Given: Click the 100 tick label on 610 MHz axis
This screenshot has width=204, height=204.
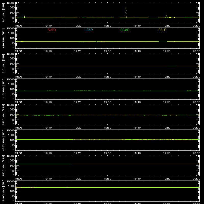Looking at the screenshot, I should (x=12, y=64).
